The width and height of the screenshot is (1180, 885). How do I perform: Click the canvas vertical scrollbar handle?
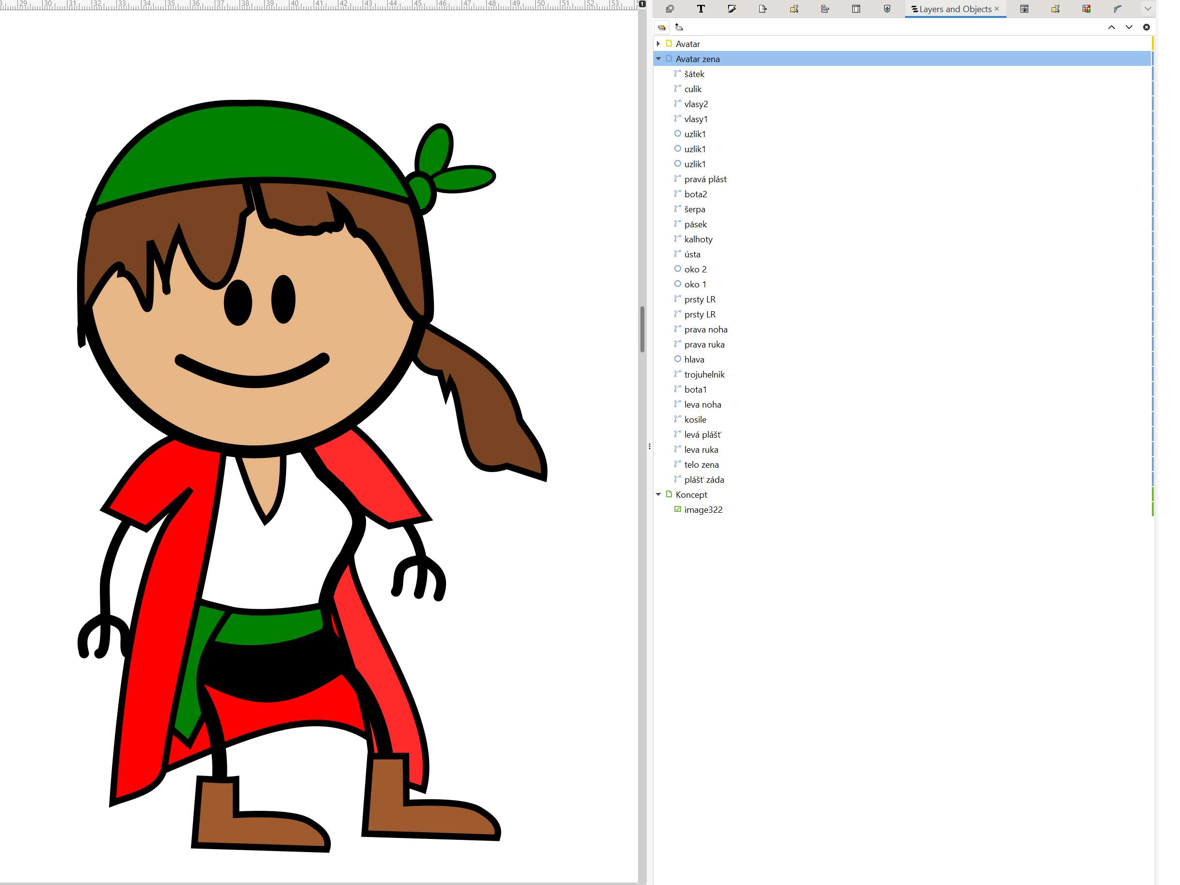pos(642,329)
